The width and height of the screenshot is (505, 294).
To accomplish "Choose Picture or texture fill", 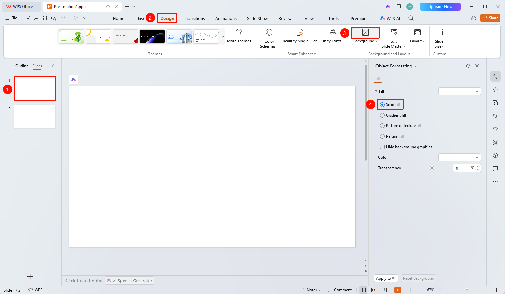I will (400, 126).
